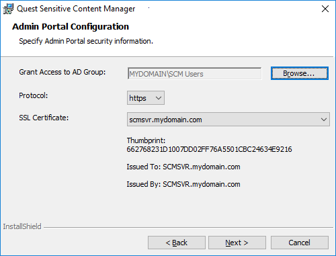Click the Thumbprint hash value text

tap(209, 149)
